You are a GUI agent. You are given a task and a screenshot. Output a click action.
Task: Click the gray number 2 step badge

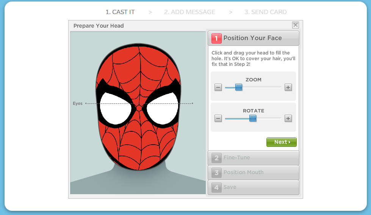click(216, 158)
